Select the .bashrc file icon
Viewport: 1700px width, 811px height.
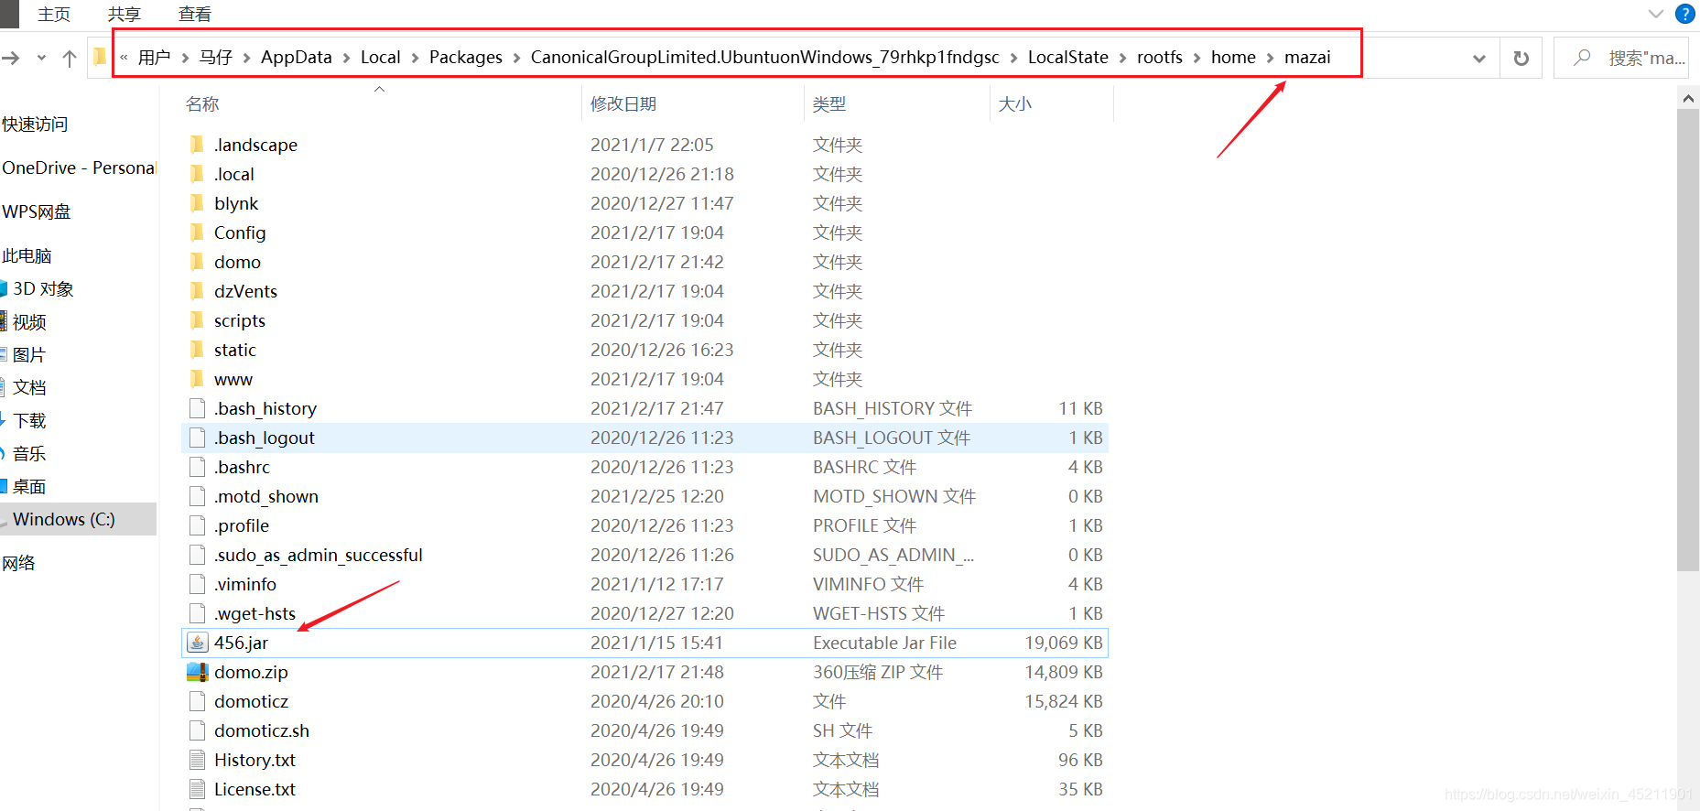pos(197,467)
